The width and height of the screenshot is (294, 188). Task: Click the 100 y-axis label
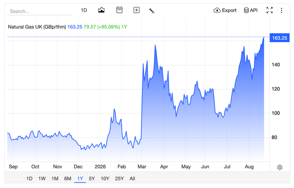click(276, 113)
